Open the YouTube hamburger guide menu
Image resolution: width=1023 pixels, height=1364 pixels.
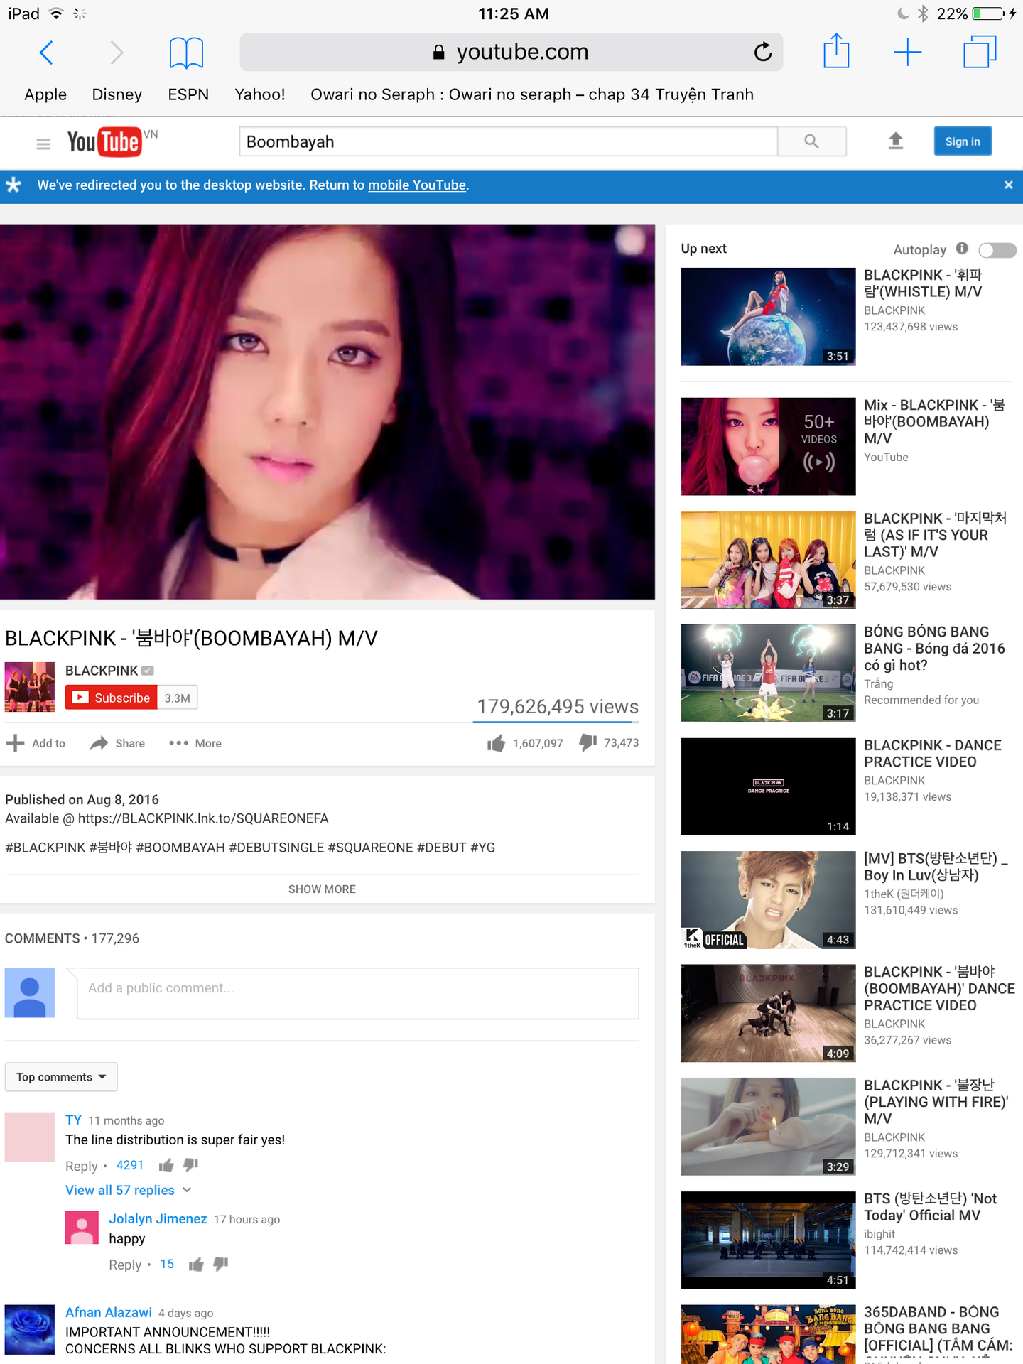click(x=43, y=144)
